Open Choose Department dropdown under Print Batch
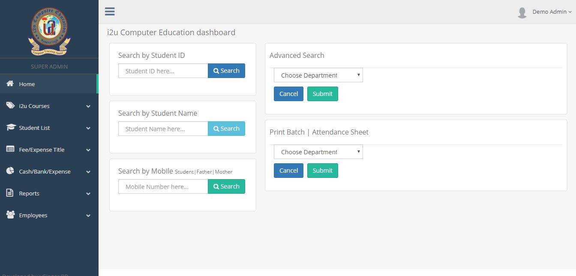Viewport: 576px width, 276px height. [x=318, y=152]
